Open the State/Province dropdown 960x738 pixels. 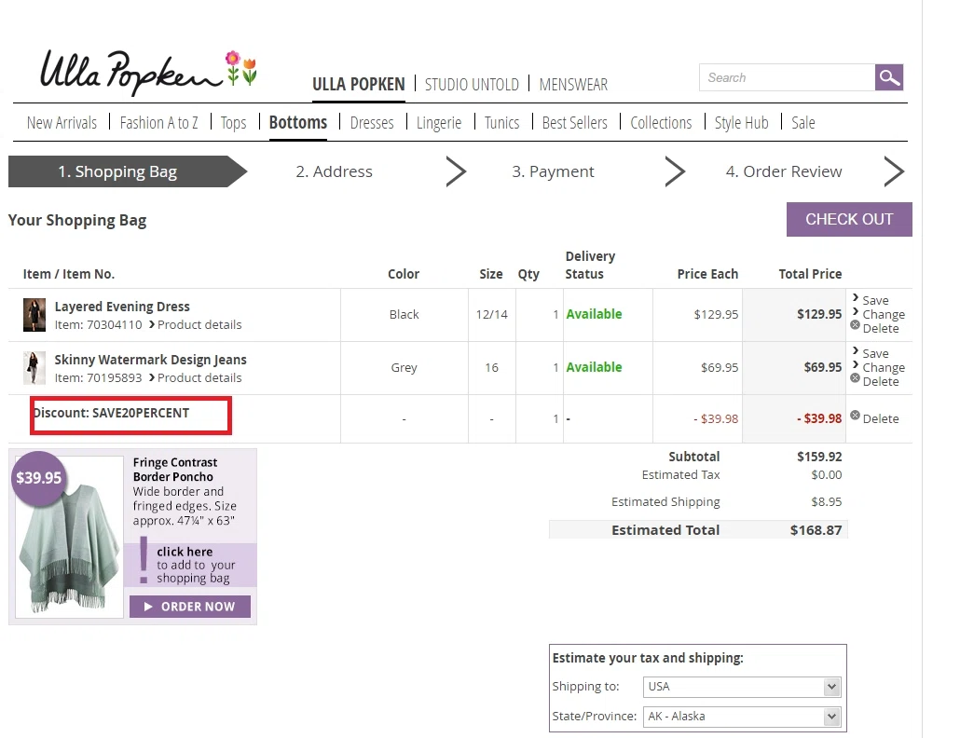coord(742,716)
